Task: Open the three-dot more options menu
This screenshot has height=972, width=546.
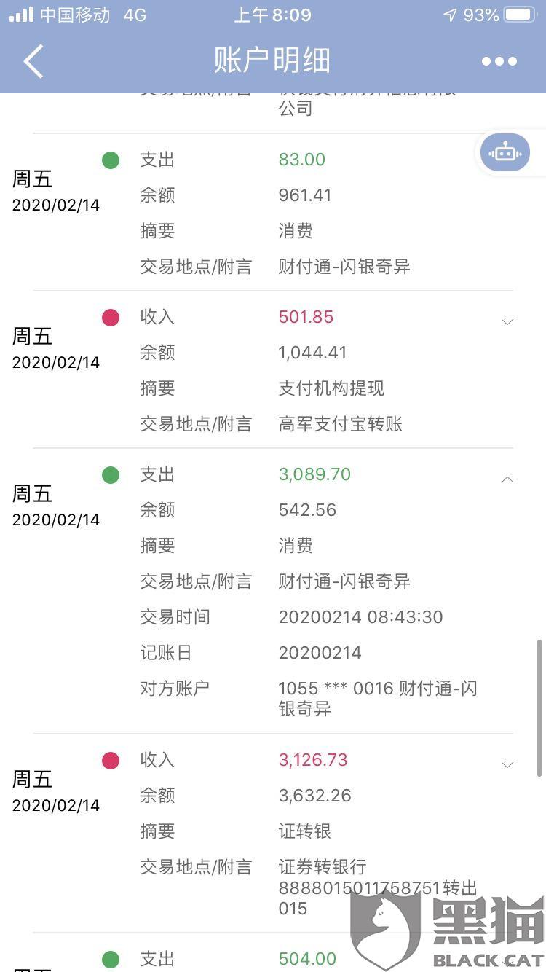Action: [x=499, y=61]
